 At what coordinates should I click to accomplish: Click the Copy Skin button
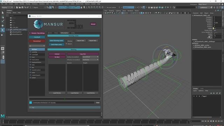point(83,54)
